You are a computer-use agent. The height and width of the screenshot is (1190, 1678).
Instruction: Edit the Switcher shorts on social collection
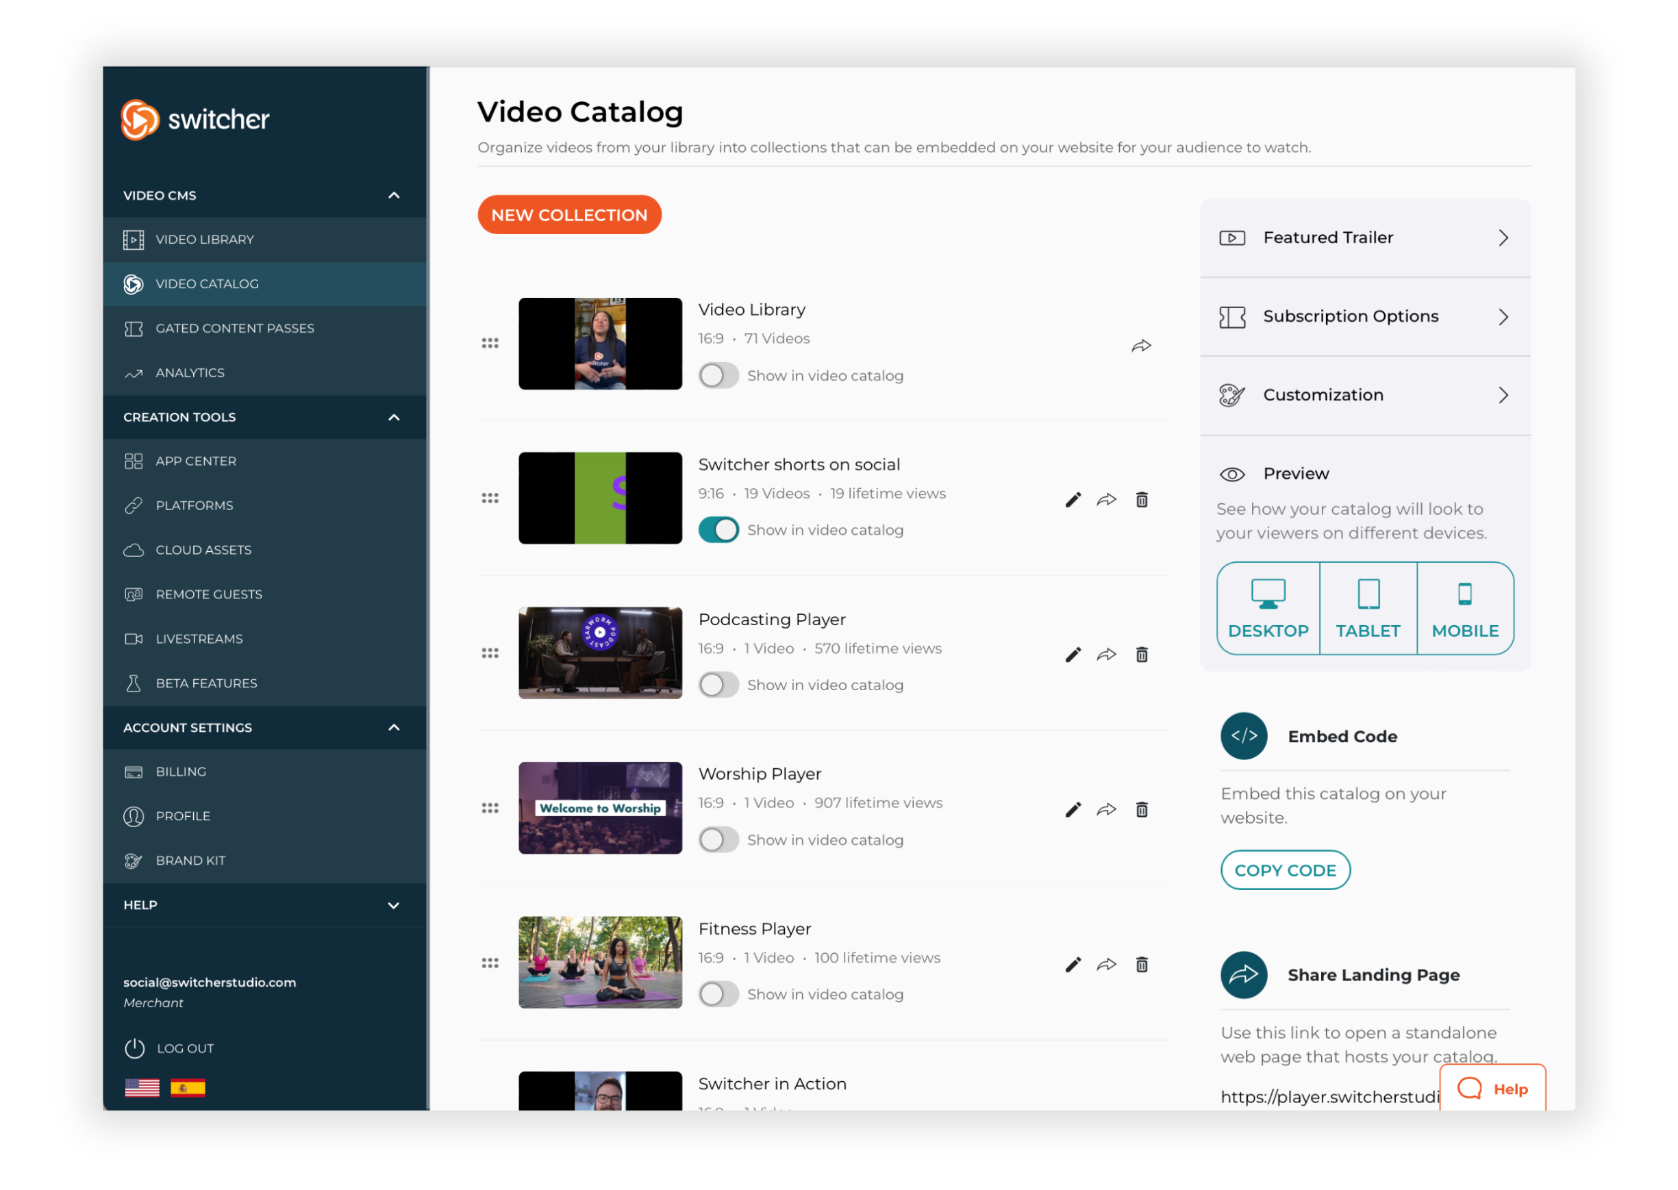pos(1073,501)
